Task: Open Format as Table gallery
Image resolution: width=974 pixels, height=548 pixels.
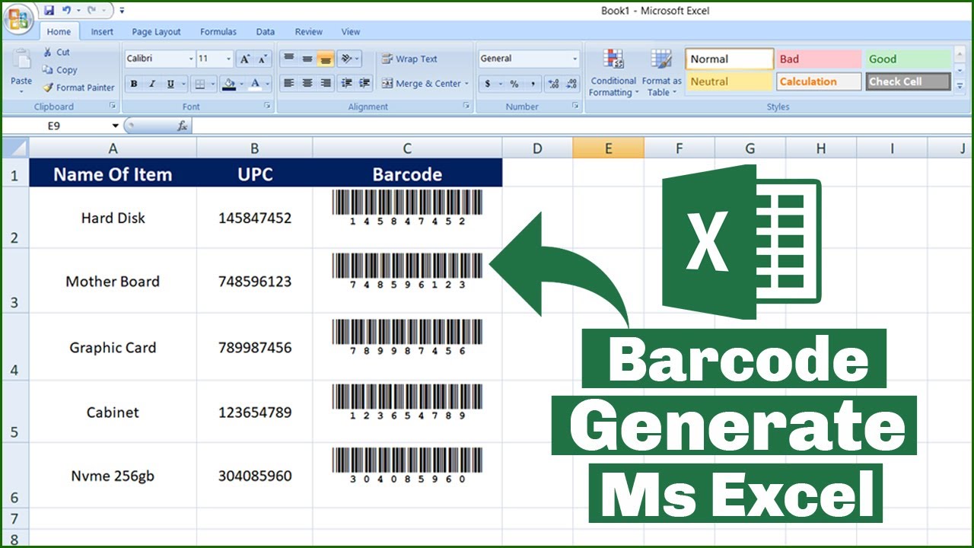Action: (x=661, y=73)
